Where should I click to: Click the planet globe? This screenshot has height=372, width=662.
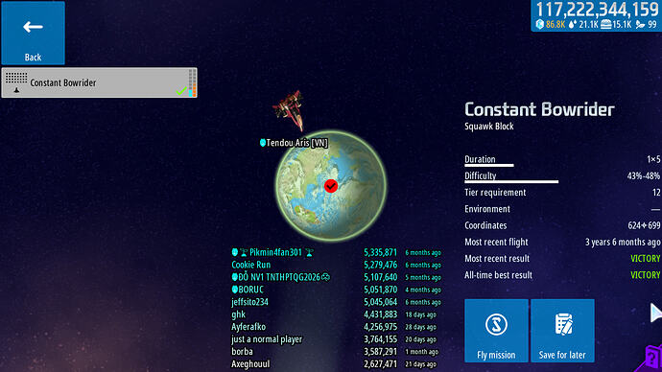331,186
